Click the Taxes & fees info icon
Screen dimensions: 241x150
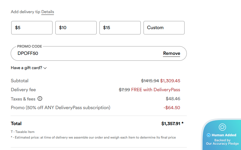[40, 99]
